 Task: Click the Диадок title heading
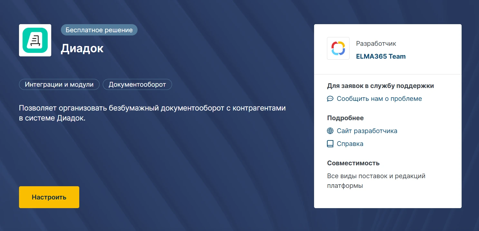pyautogui.click(x=82, y=48)
